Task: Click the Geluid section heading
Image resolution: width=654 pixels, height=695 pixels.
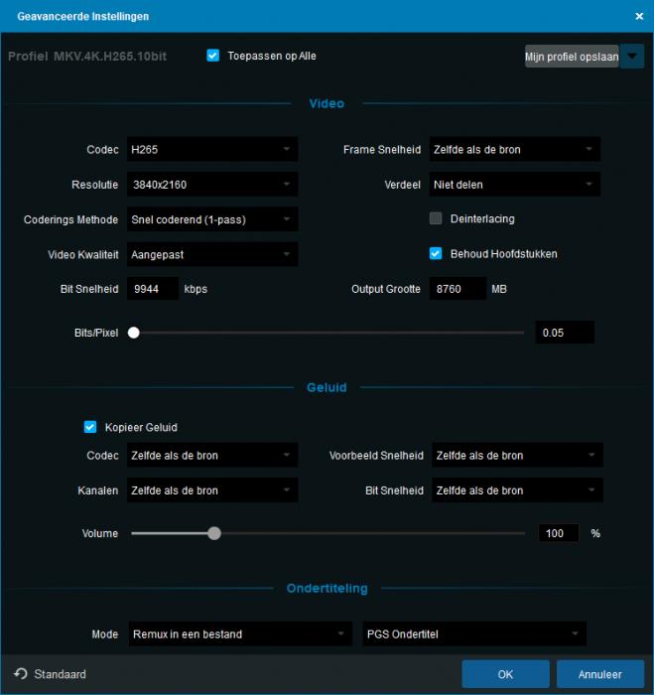Action: pos(327,387)
